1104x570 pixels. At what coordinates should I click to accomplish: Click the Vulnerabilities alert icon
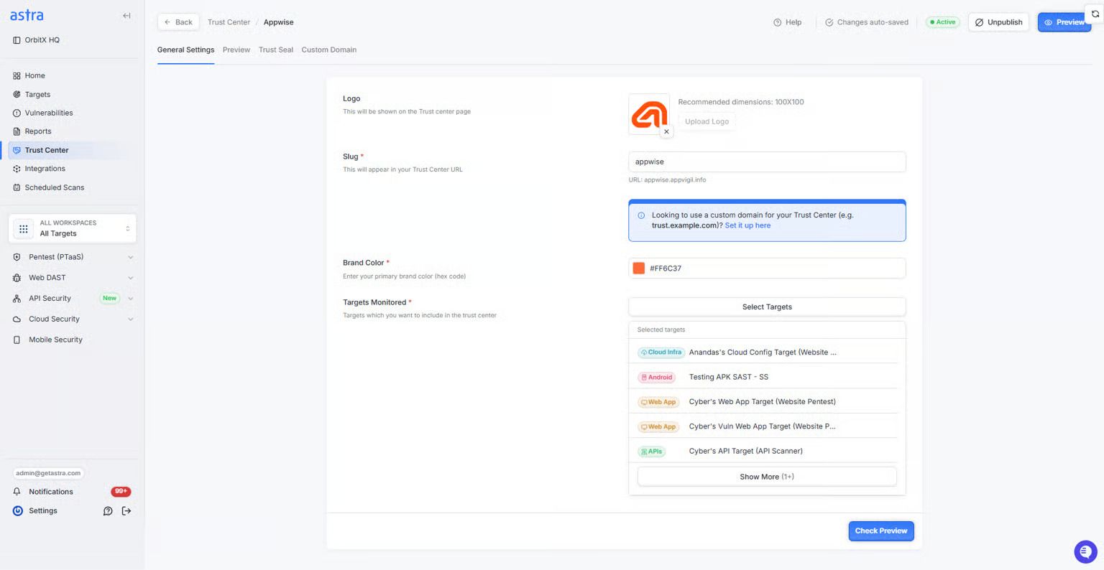(17, 113)
